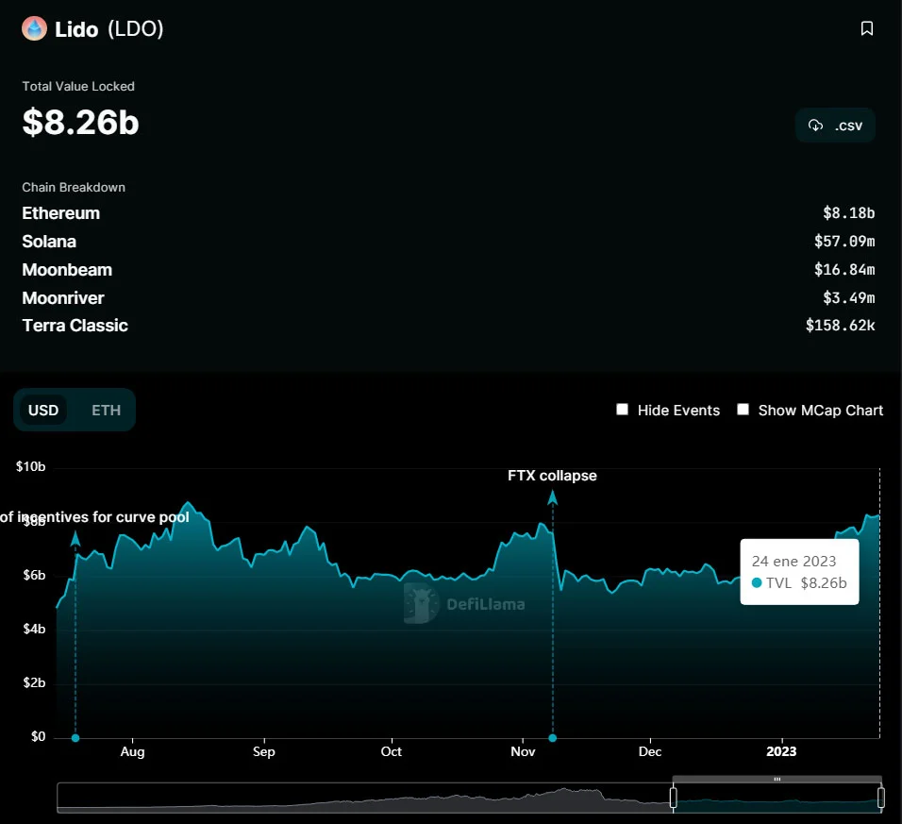Click the (LDO) ticker symbol
Screen dimensions: 902x824
tap(136, 28)
